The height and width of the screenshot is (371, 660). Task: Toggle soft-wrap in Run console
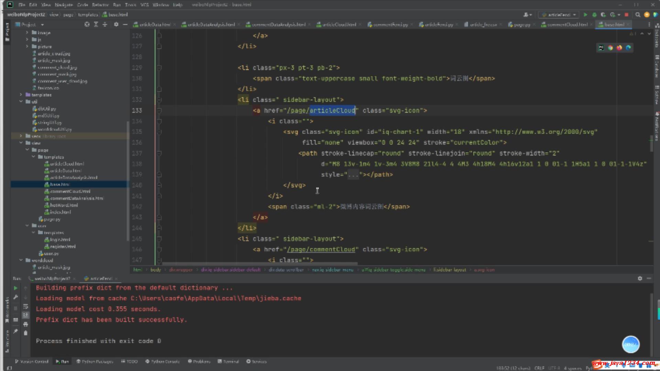click(25, 306)
